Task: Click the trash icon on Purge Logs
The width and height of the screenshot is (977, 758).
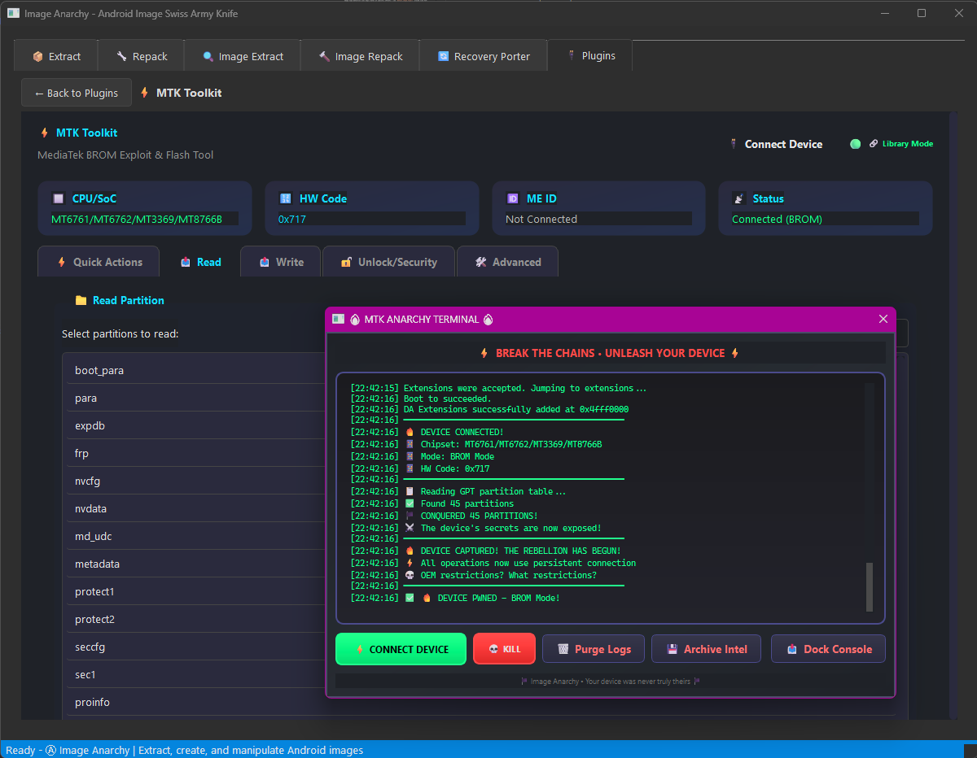Action: coord(562,648)
